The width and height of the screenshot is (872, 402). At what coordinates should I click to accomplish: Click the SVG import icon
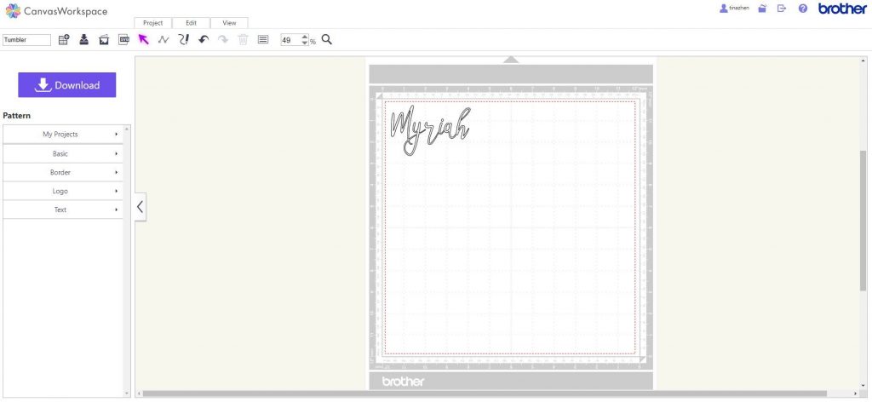(123, 40)
